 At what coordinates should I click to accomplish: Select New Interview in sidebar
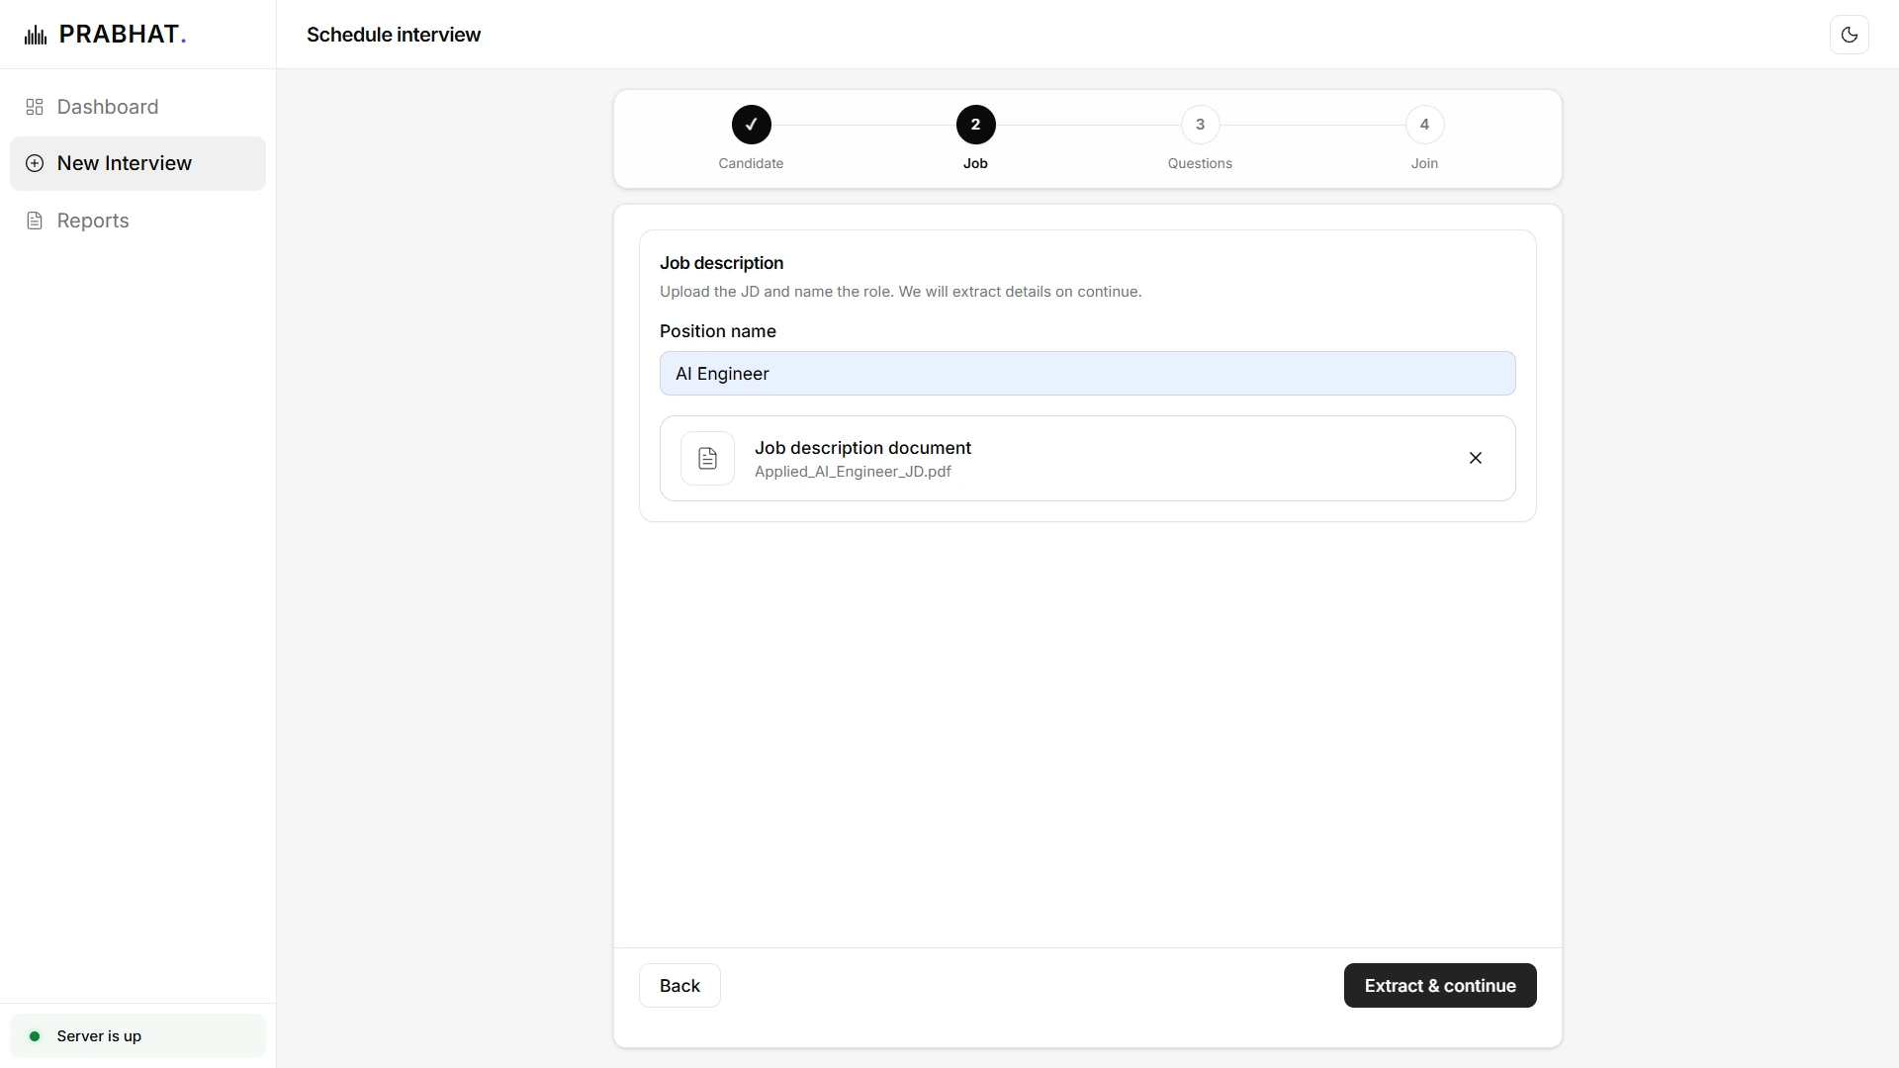click(137, 163)
